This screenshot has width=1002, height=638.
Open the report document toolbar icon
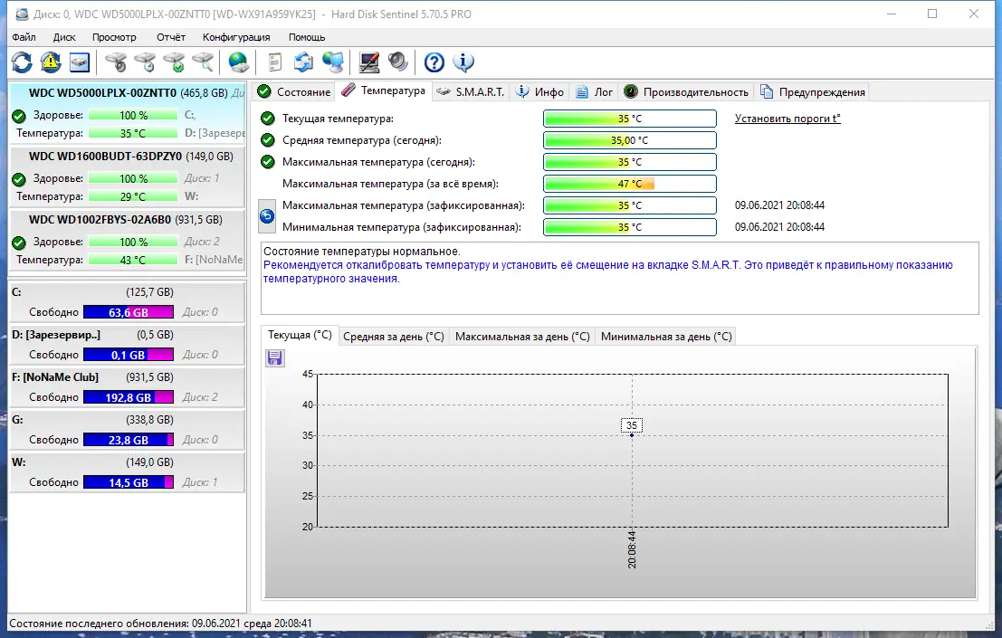(x=275, y=62)
